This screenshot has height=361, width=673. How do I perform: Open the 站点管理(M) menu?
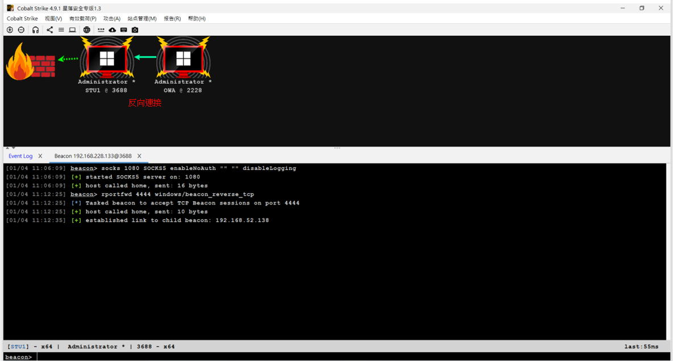pyautogui.click(x=142, y=18)
